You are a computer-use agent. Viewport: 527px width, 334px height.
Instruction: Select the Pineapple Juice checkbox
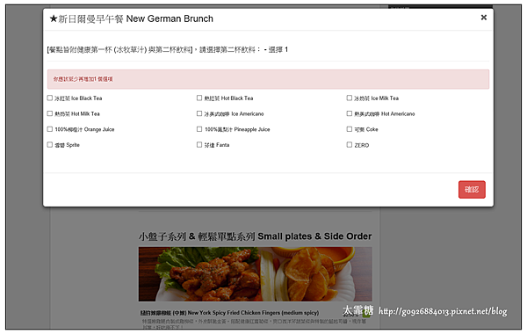click(199, 129)
